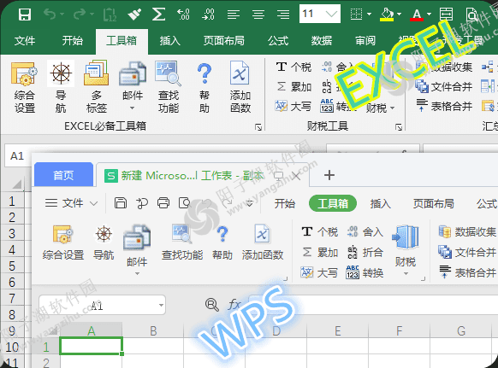Open Excel 文件 menu tab
The width and height of the screenshot is (498, 368).
pyautogui.click(x=25, y=41)
